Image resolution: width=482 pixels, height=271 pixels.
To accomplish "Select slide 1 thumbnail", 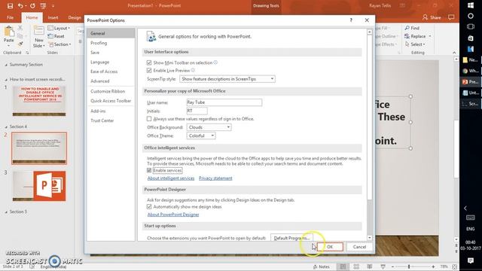I will pos(39,101).
